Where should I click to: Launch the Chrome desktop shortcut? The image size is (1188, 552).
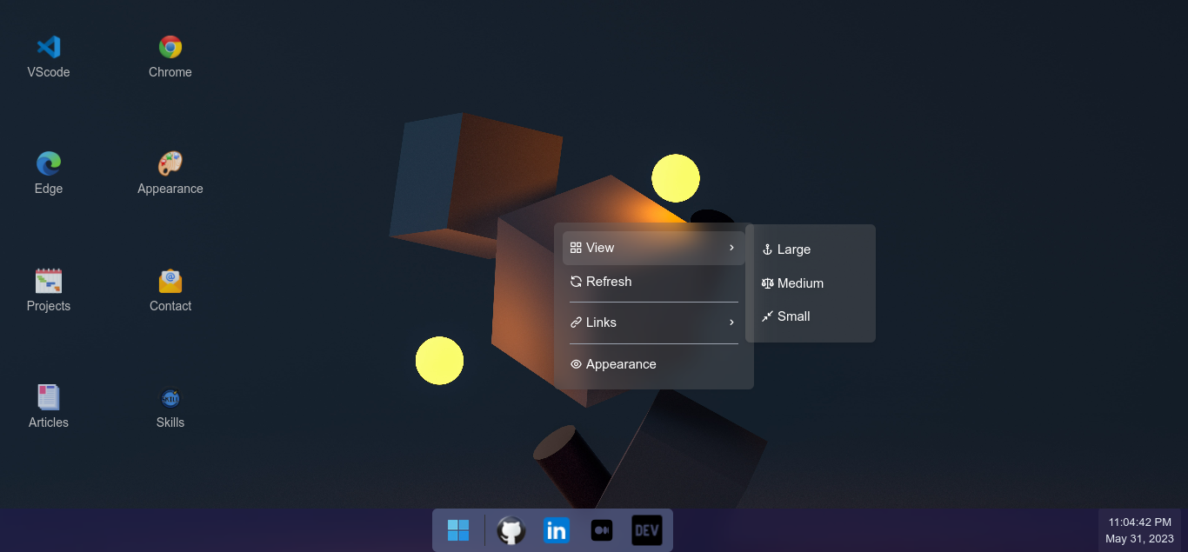click(170, 57)
